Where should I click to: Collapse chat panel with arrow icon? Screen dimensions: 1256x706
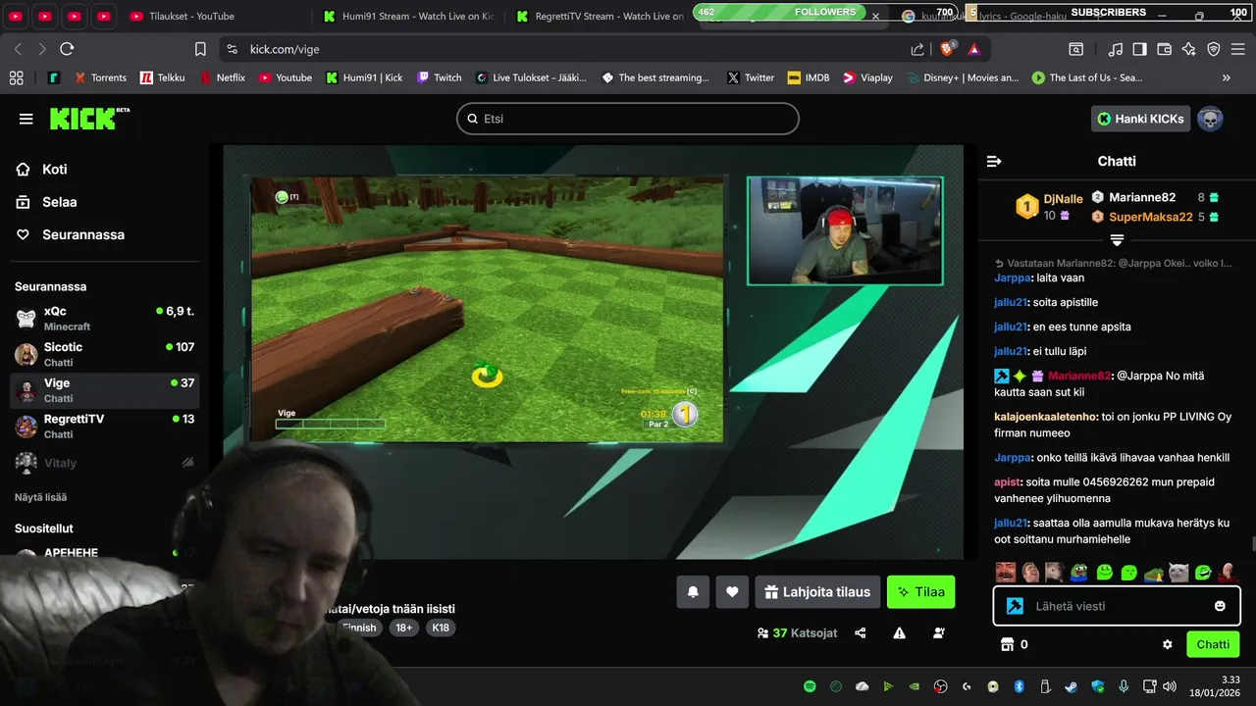click(x=994, y=161)
